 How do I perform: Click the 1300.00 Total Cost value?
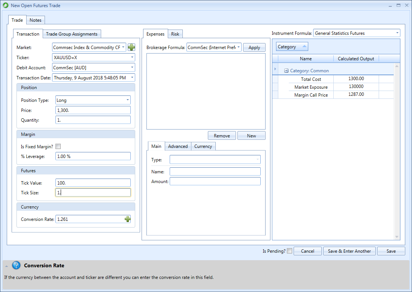tap(356, 79)
